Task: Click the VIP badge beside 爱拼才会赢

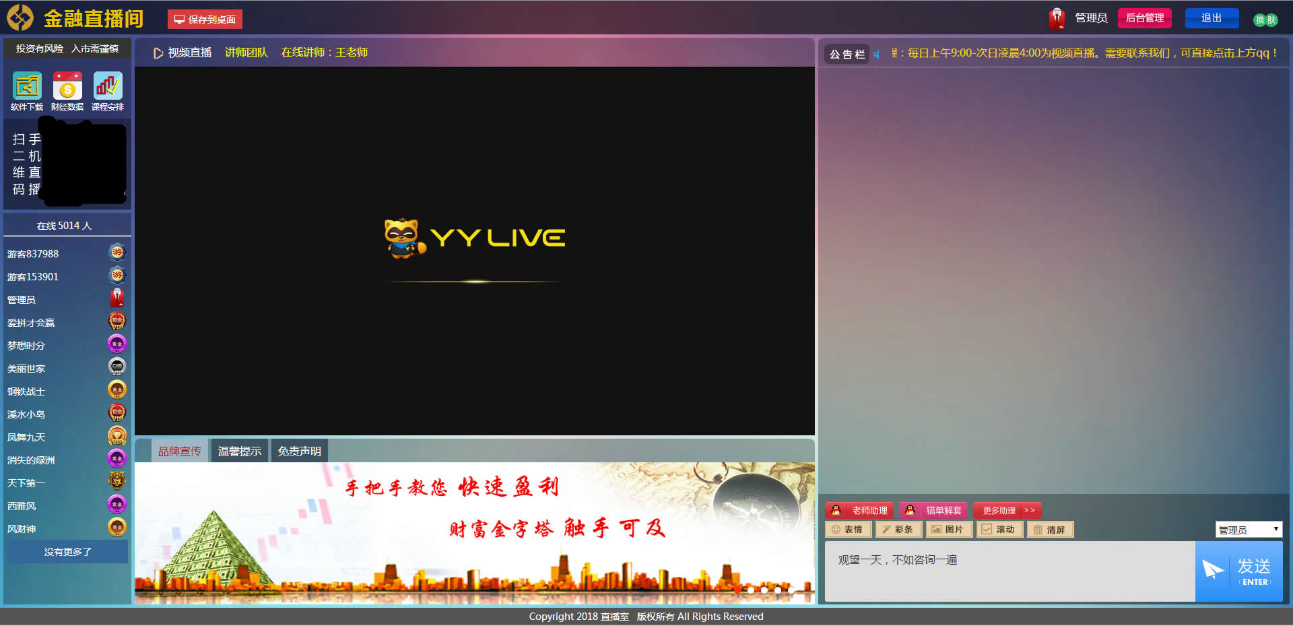Action: 117,321
